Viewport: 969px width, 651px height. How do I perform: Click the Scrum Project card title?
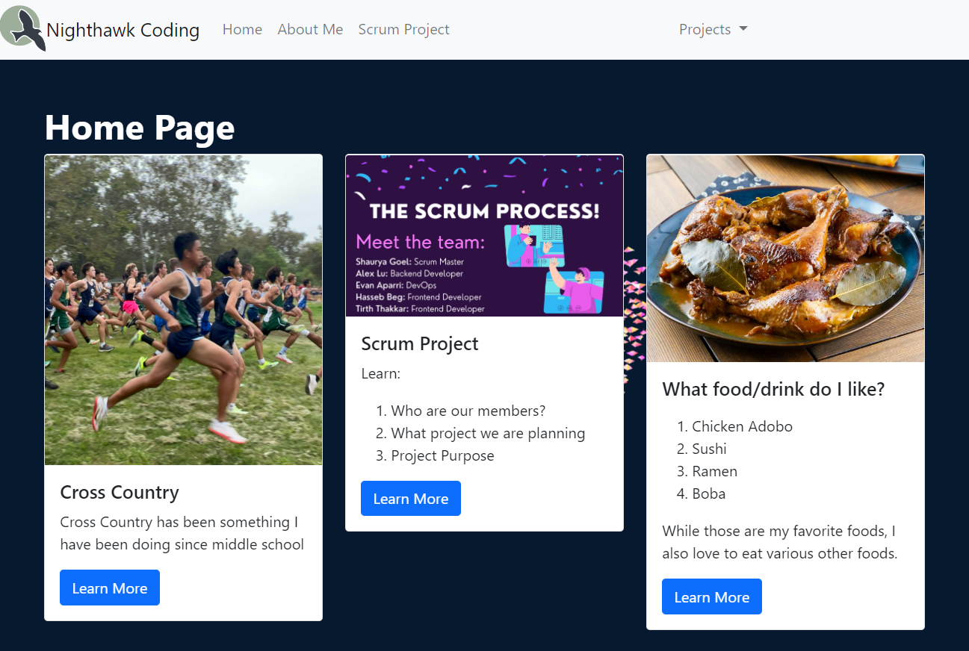419,344
